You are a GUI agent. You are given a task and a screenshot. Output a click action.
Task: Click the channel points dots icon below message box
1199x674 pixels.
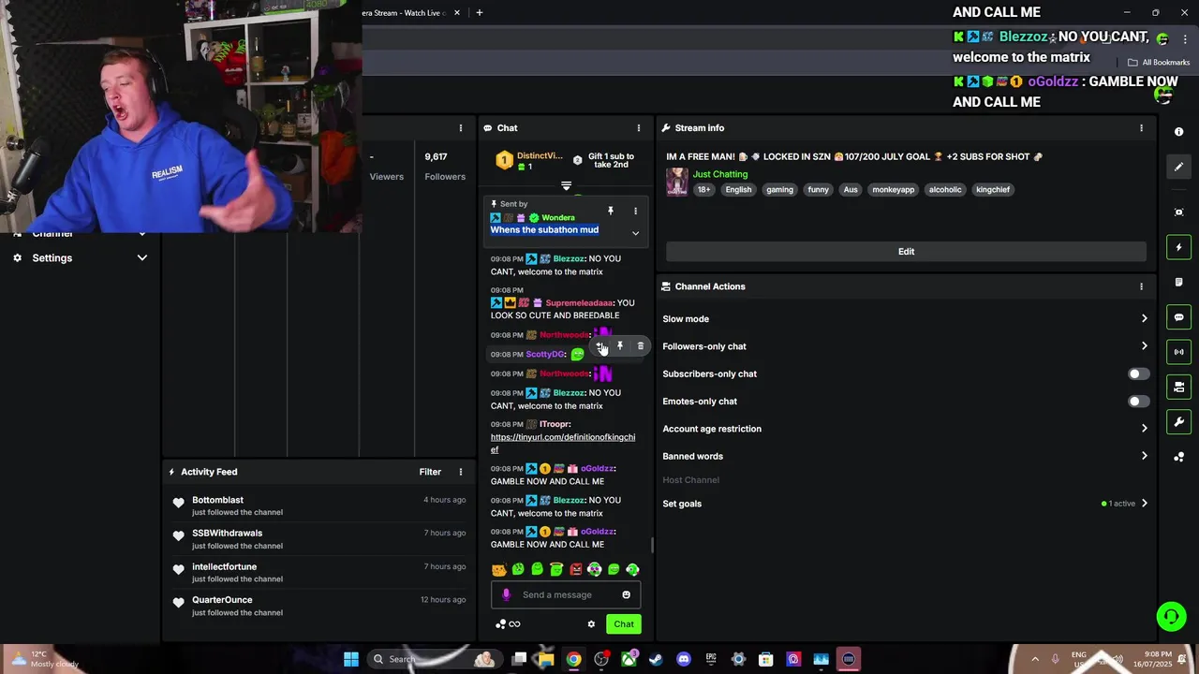501,624
